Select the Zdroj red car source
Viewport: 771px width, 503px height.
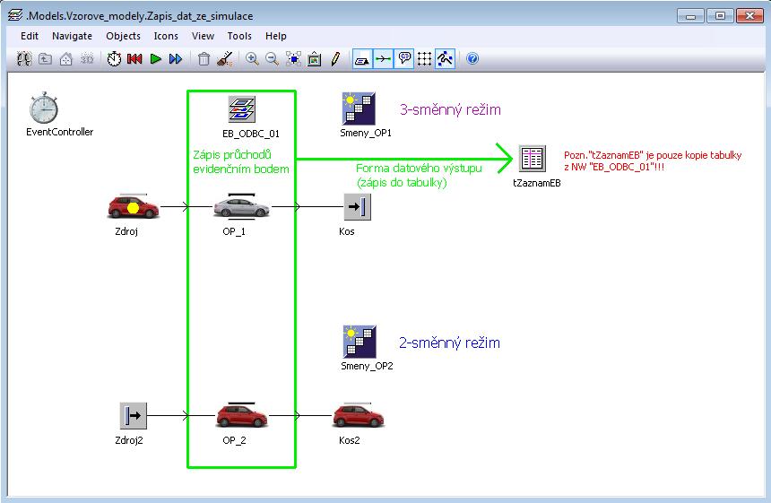click(x=134, y=206)
